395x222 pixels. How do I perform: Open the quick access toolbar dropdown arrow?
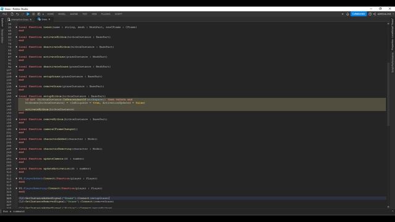43,14
